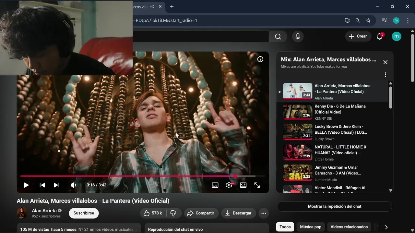Click the YouTube search magnifier button
Image resolution: width=415 pixels, height=233 pixels.
coord(278,37)
